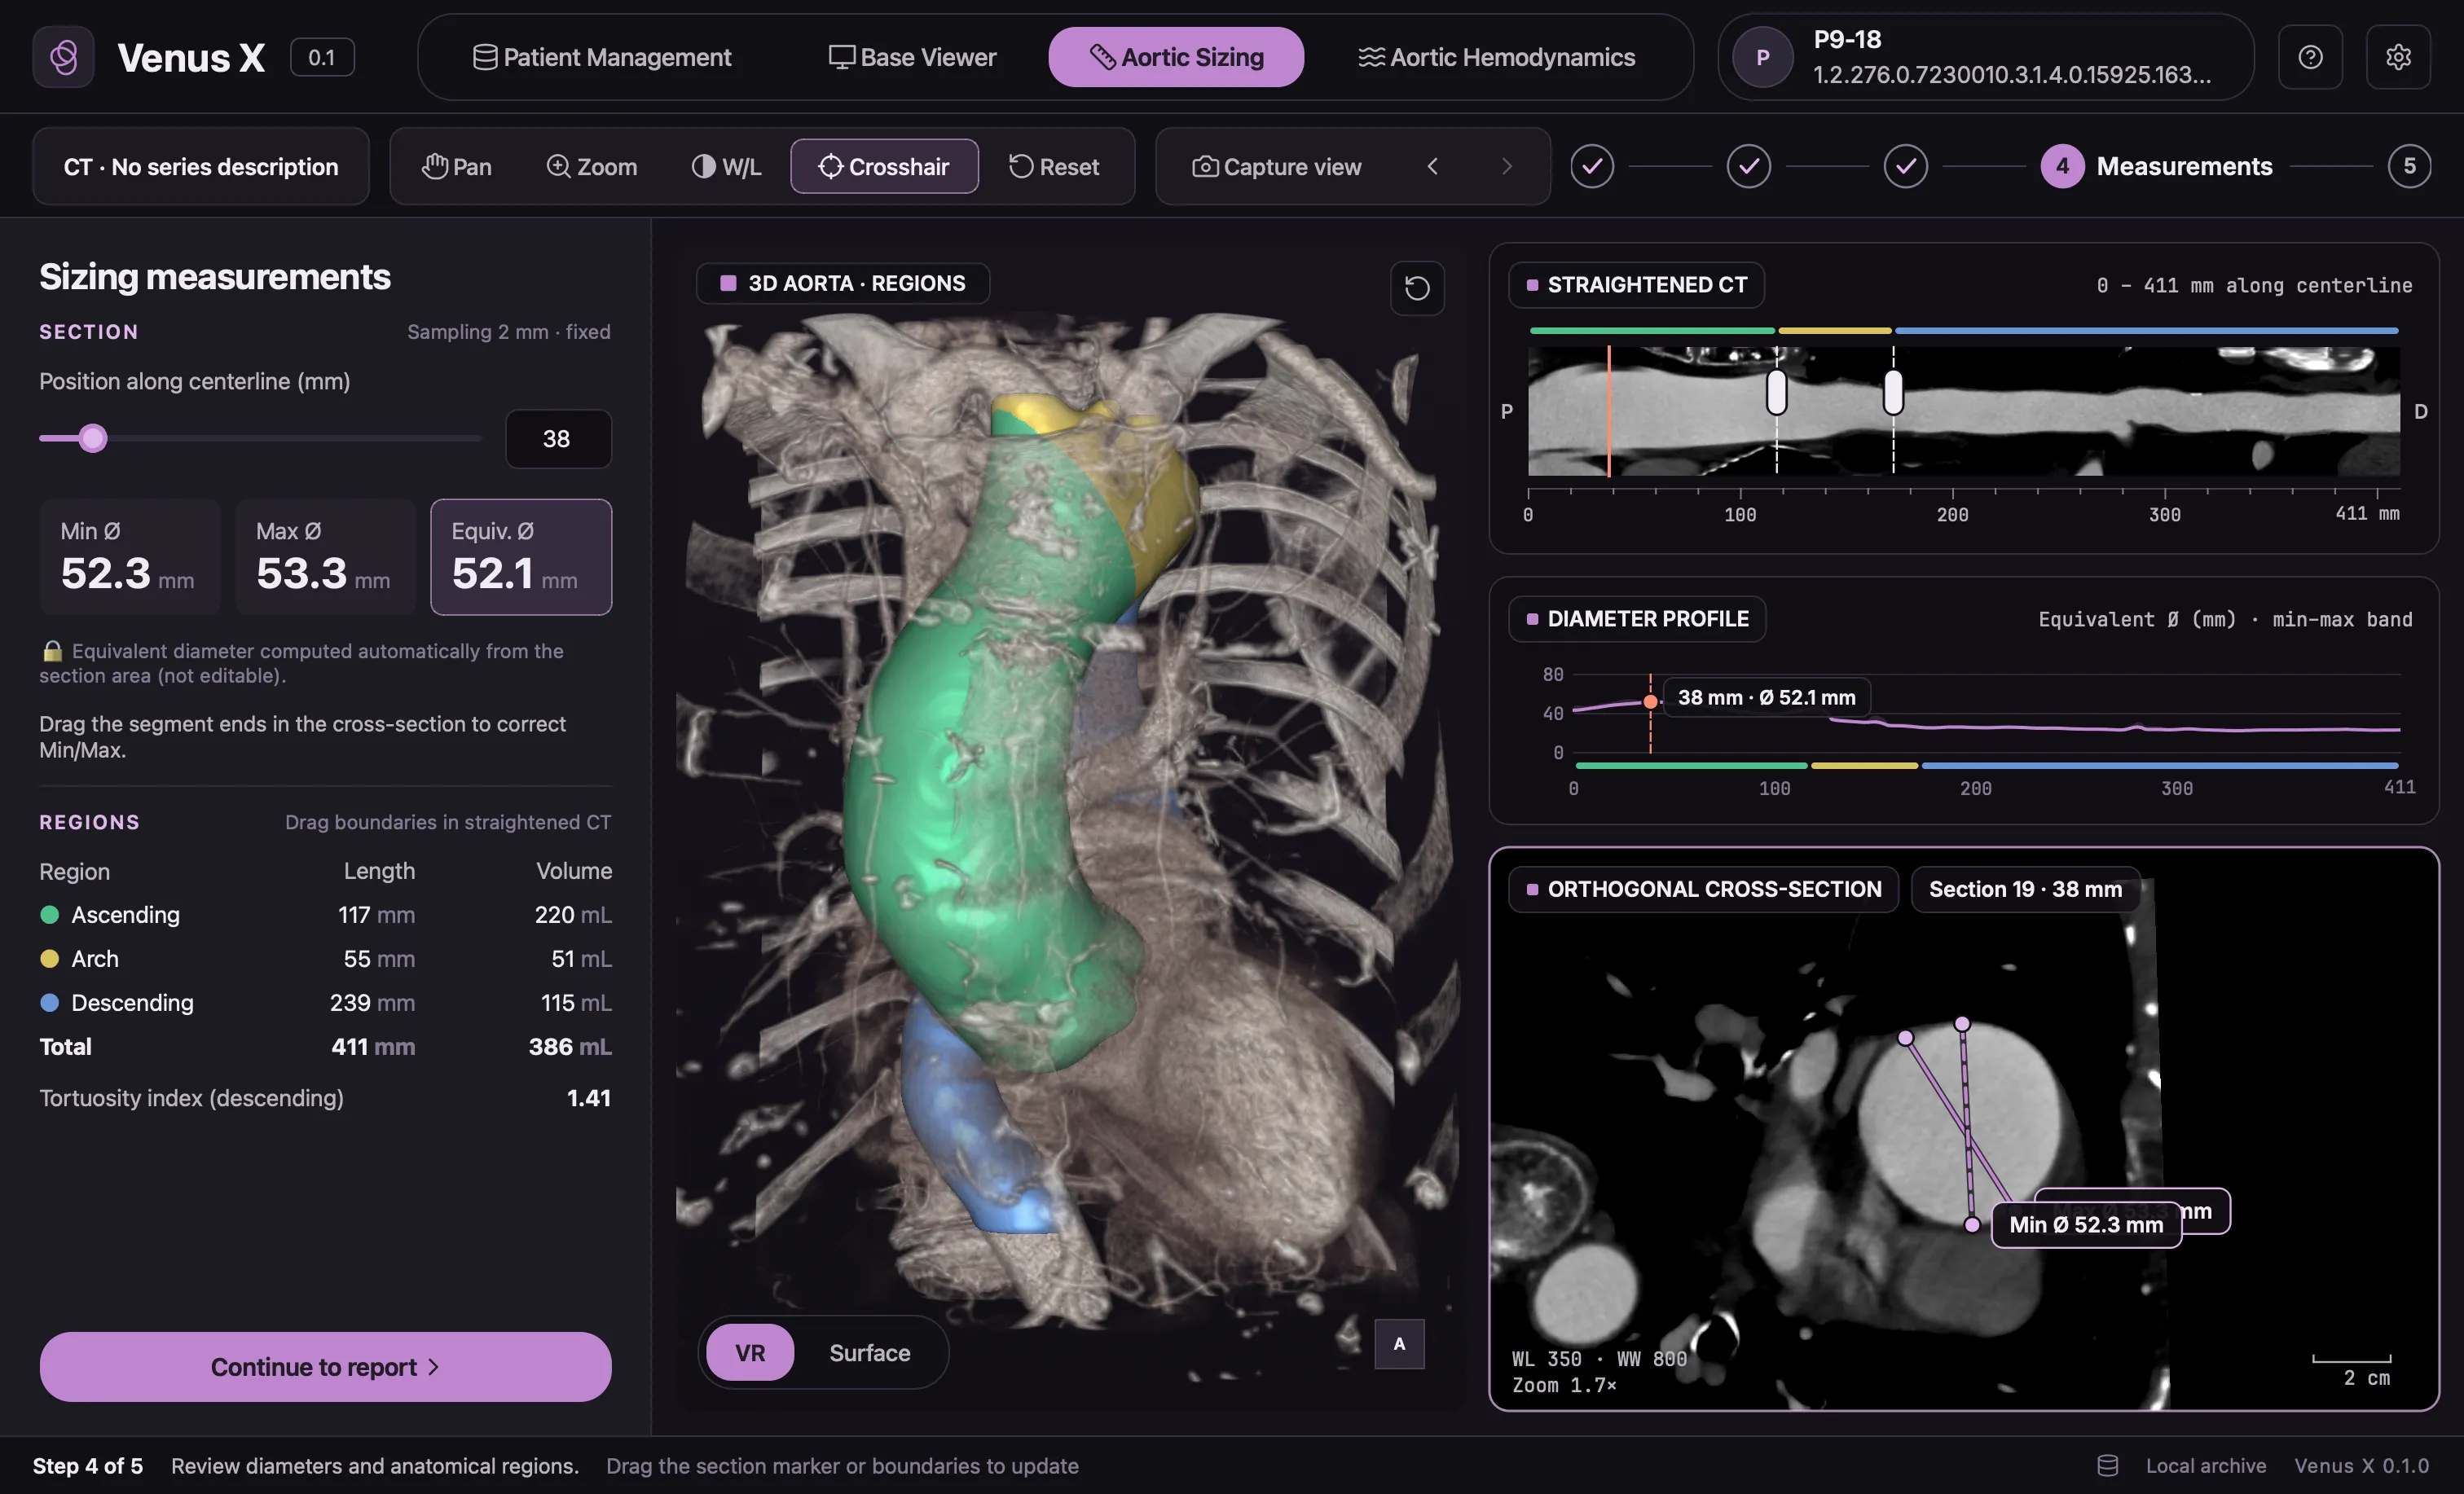Click orange marker on diameter profile

coord(1650,701)
